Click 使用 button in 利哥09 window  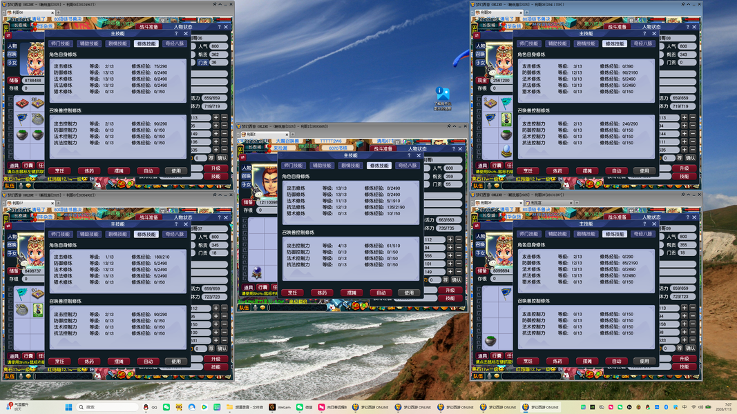pos(644,361)
